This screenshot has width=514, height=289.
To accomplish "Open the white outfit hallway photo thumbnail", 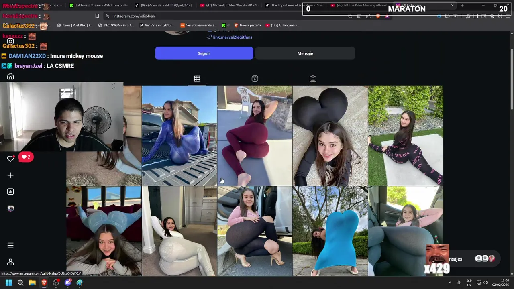I will coord(179,231).
